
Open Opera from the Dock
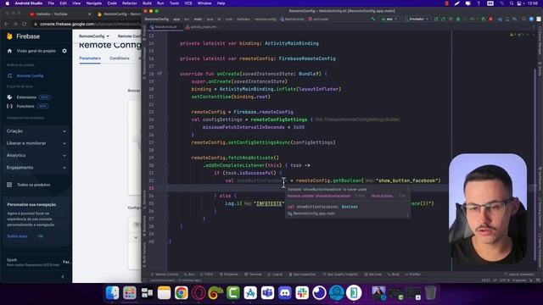point(199,293)
